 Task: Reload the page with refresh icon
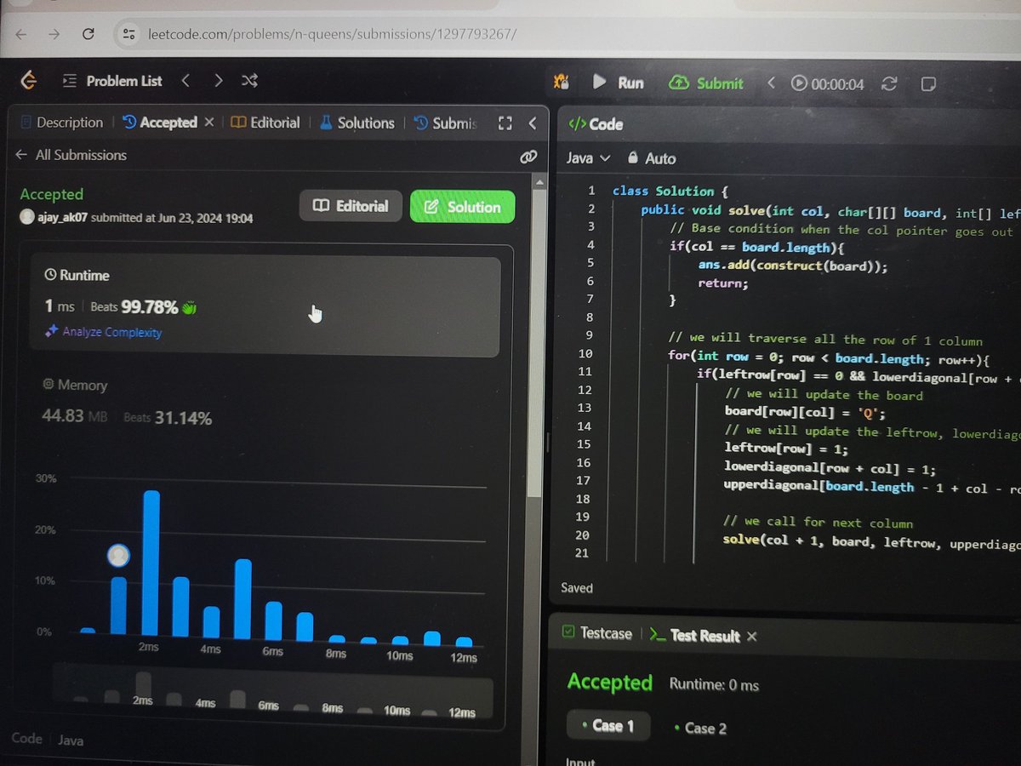click(x=88, y=34)
